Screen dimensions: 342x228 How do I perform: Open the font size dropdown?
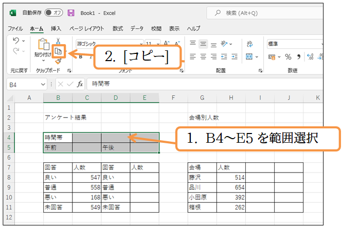pos(158,44)
